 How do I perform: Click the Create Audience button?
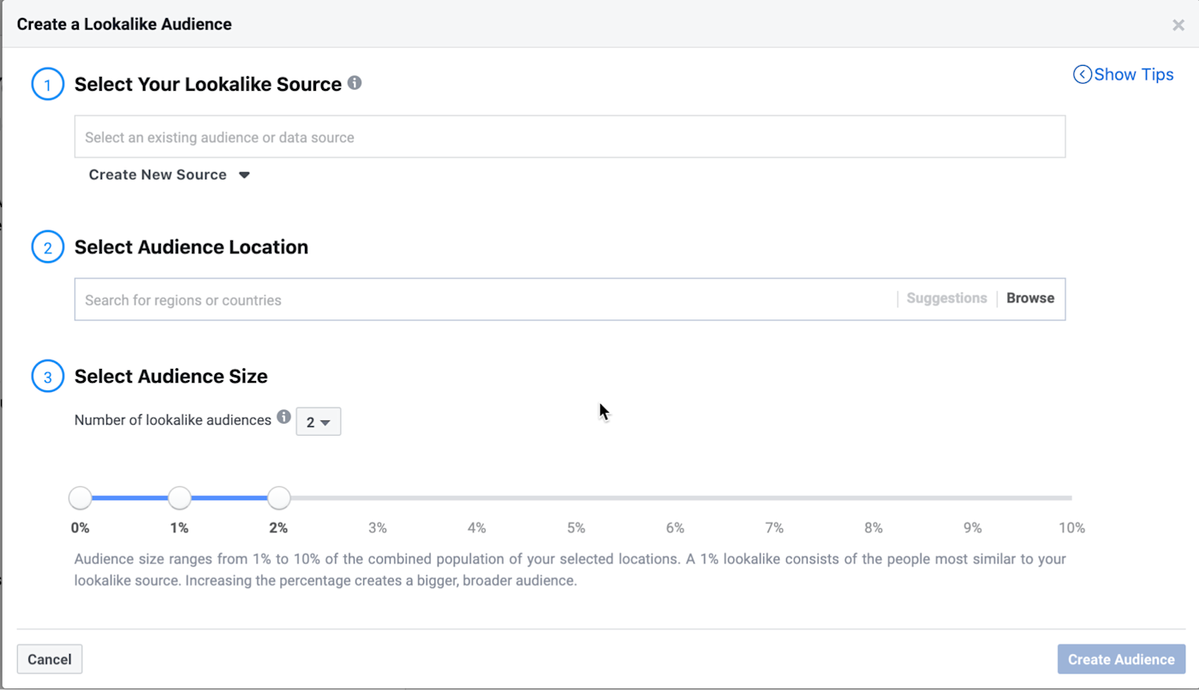[1121, 659]
